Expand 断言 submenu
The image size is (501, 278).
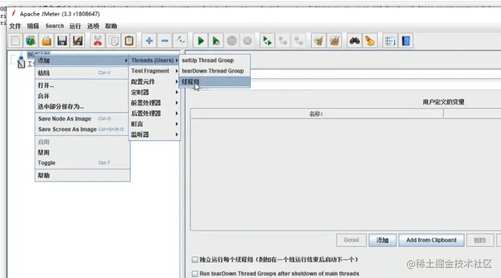[x=154, y=124]
